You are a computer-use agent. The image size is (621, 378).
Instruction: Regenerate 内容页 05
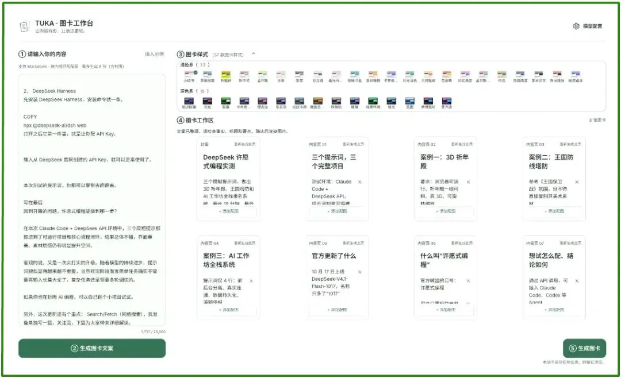353,242
